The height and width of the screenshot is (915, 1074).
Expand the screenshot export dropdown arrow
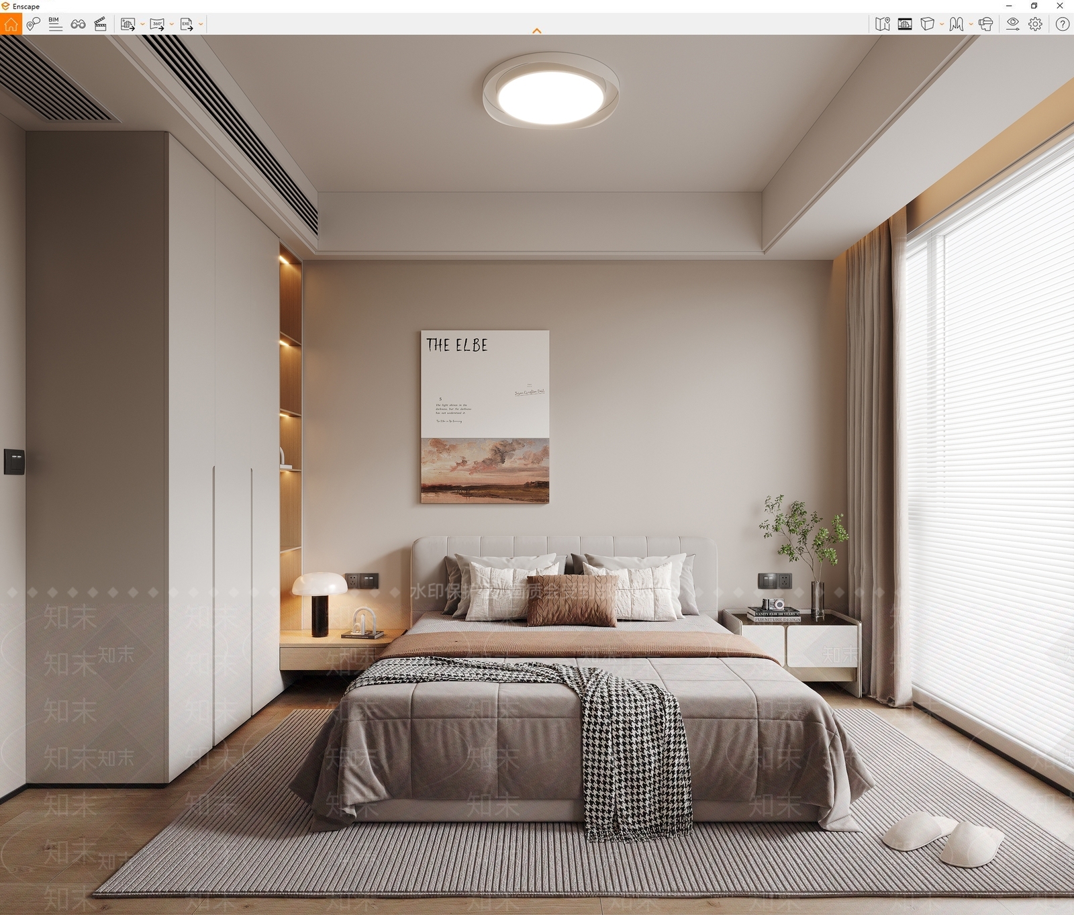[142, 24]
